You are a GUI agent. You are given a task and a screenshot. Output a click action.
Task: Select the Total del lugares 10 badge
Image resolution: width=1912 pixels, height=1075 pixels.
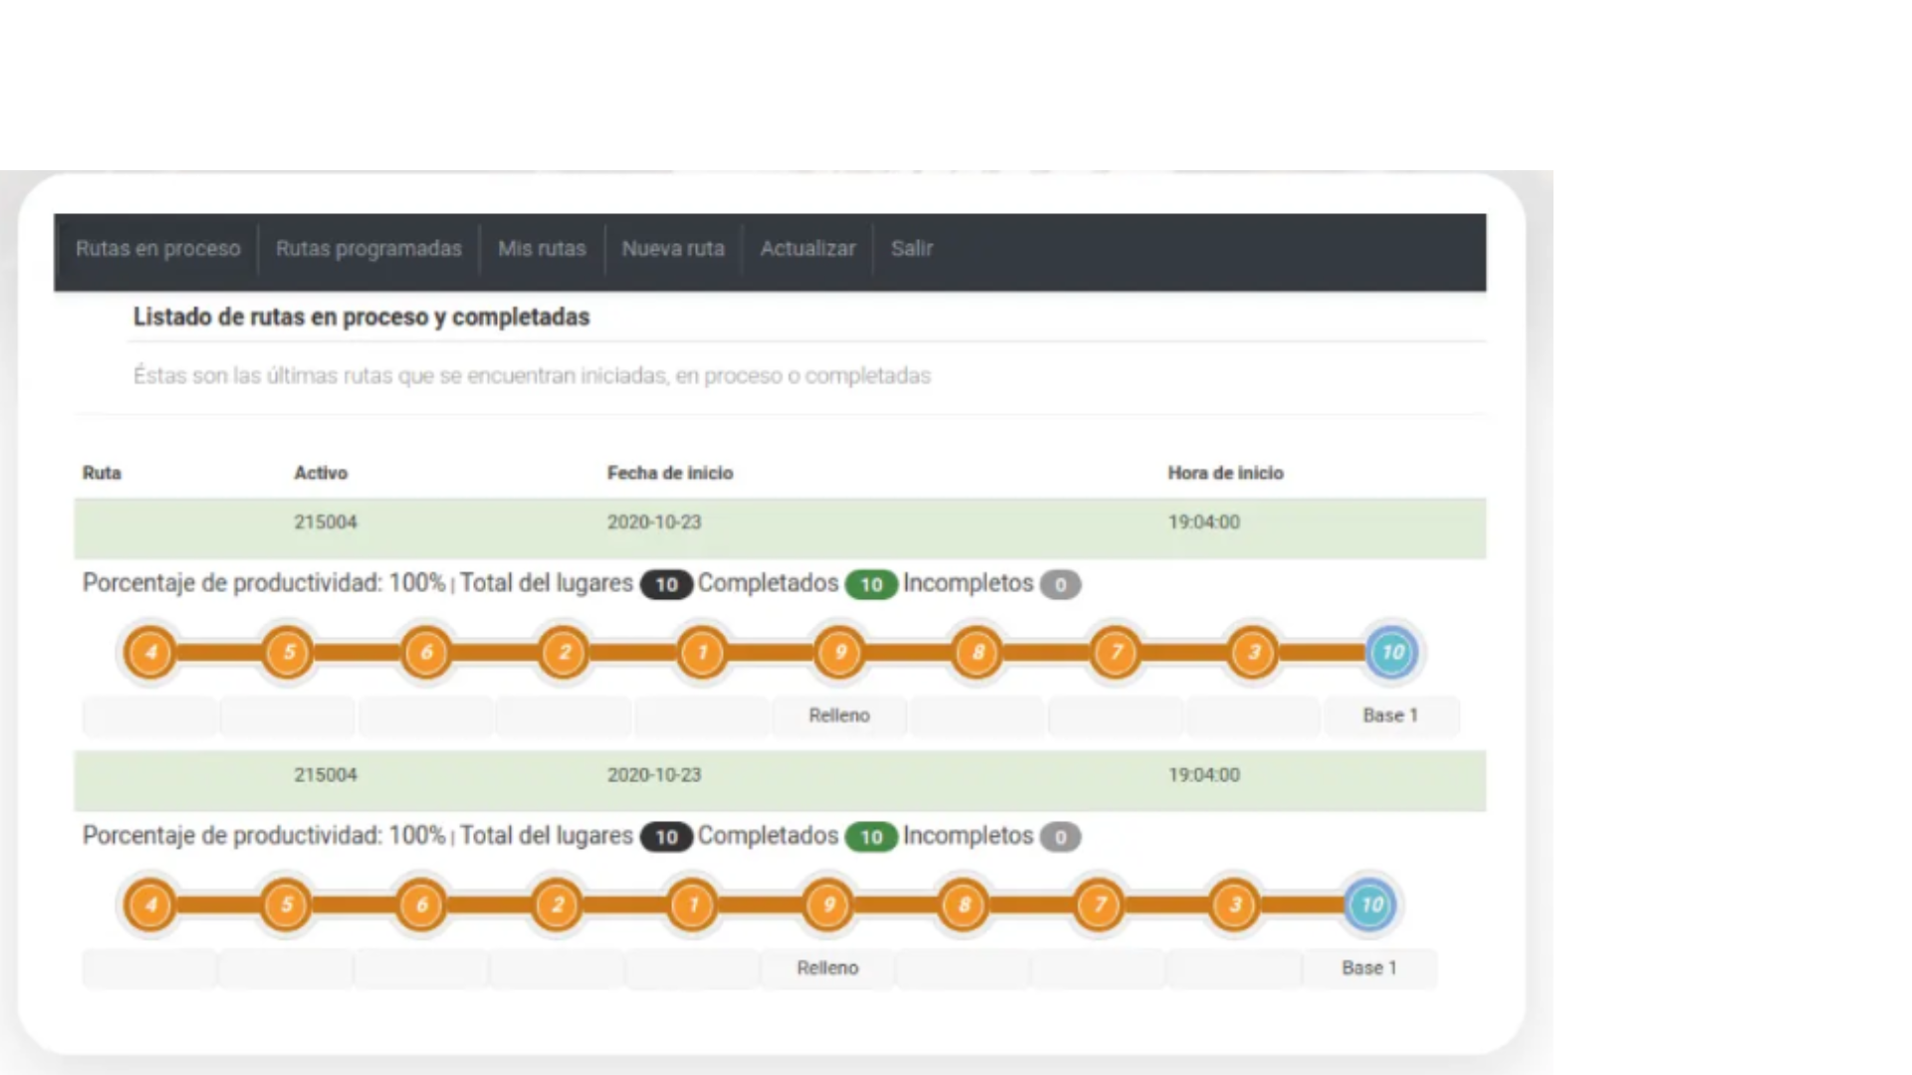point(665,584)
